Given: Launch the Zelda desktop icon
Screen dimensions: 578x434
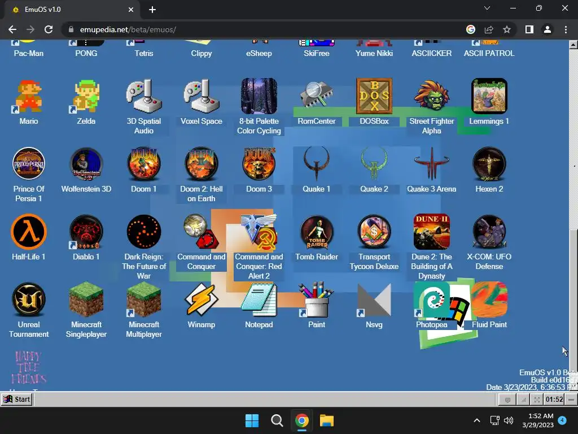Looking at the screenshot, I should (x=86, y=97).
